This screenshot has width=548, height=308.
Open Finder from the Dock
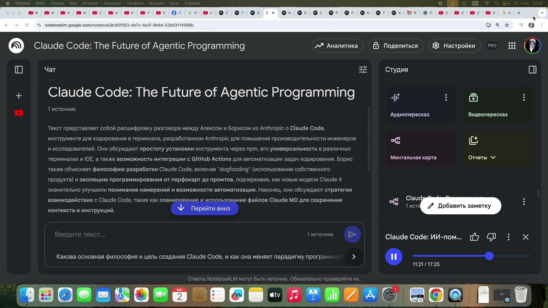click(27, 295)
